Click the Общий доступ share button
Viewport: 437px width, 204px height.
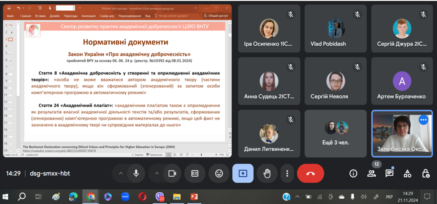(x=216, y=16)
